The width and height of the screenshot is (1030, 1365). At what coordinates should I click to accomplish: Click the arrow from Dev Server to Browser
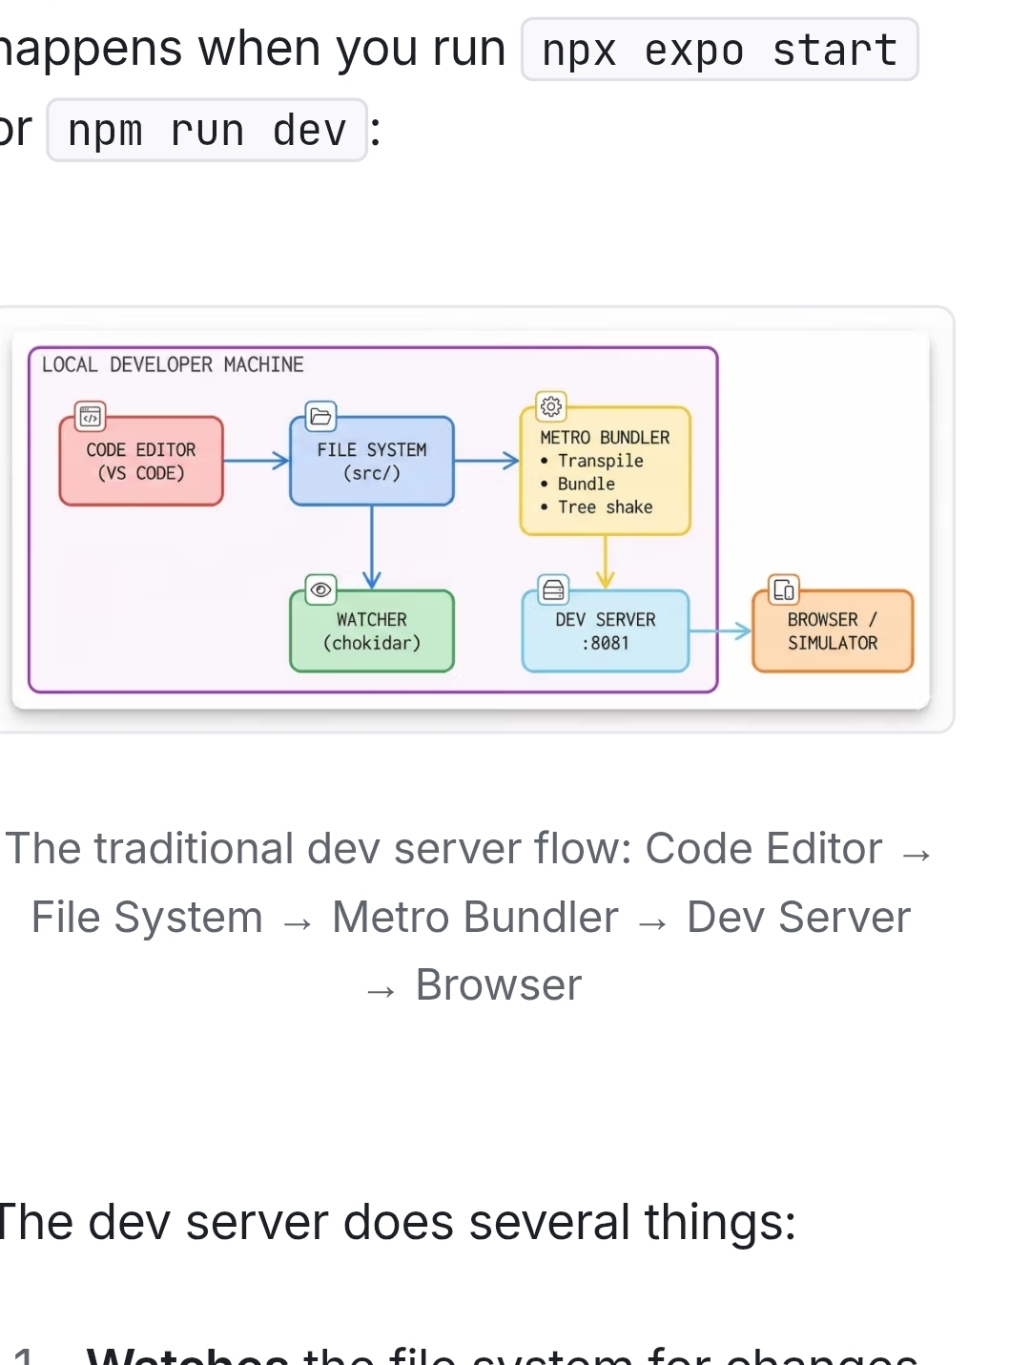(720, 631)
